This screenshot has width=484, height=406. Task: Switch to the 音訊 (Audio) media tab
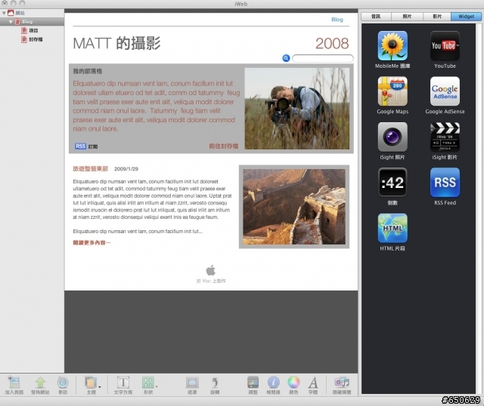tap(376, 17)
